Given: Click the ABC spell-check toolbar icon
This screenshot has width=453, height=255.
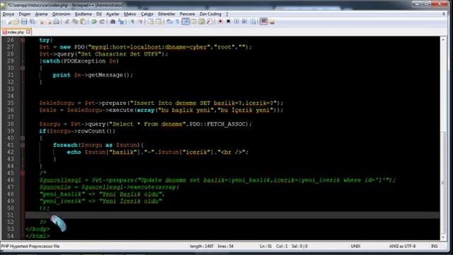Looking at the screenshot, I should coord(264,22).
